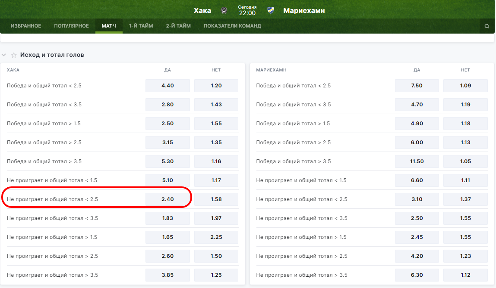Pick Мариехамн odds 1.12 button

[466, 275]
